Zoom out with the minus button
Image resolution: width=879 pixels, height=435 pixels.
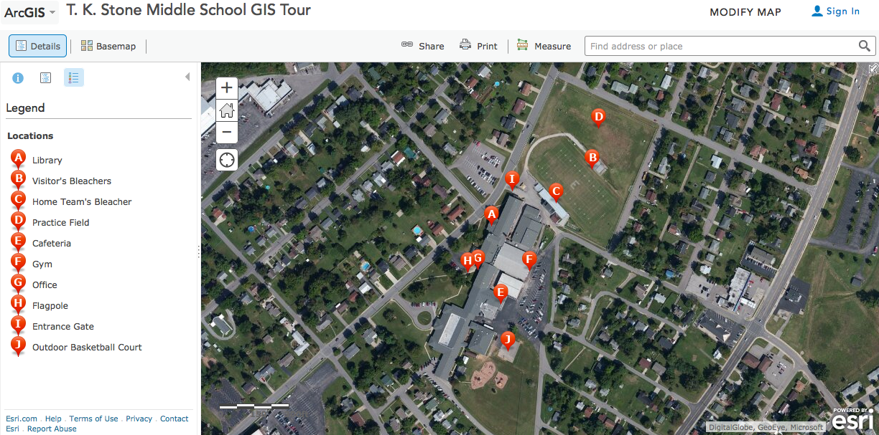point(227,132)
